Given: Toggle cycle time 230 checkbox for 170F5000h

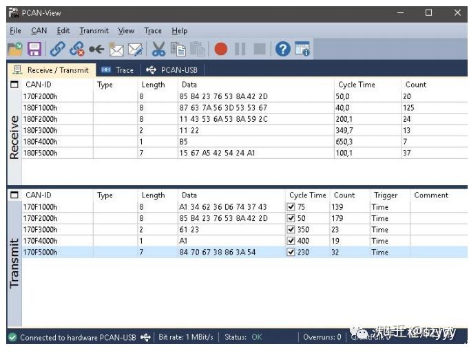Looking at the screenshot, I should [291, 252].
